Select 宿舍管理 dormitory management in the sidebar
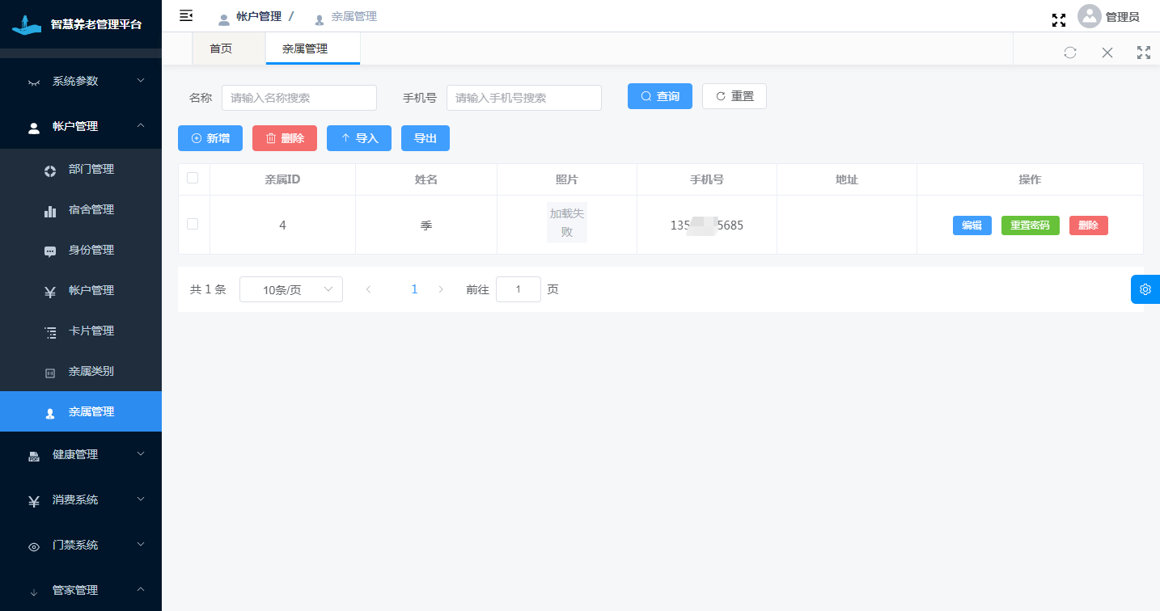1160x611 pixels. (x=91, y=209)
